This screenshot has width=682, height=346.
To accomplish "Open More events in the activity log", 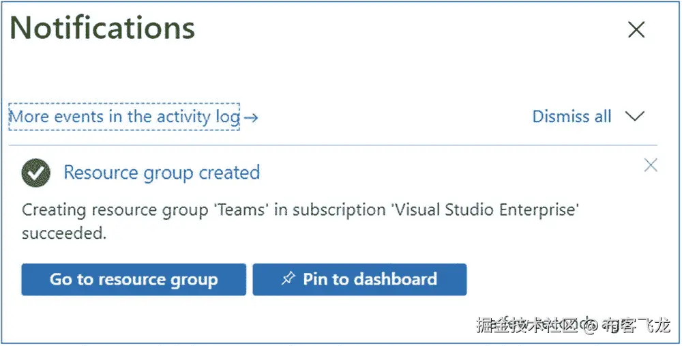I will 124,117.
